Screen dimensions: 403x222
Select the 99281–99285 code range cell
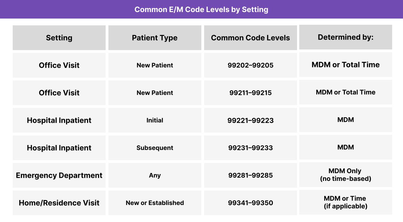pos(250,175)
